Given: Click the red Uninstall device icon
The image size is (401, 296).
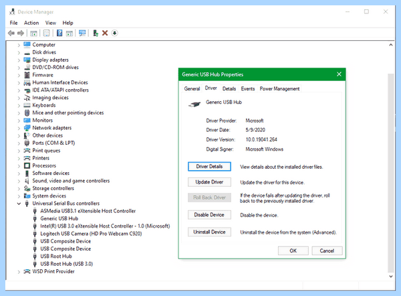Looking at the screenshot, I should pos(105,33).
